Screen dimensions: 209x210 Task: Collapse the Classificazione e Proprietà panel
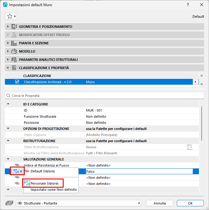click(8, 68)
